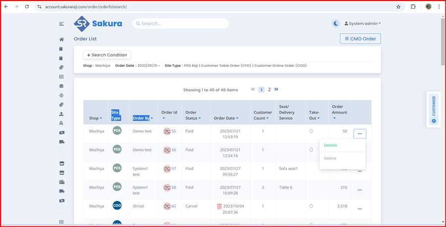The width and height of the screenshot is (446, 227).
Task: Select take-out radio for order 55
Action: pos(311,131)
